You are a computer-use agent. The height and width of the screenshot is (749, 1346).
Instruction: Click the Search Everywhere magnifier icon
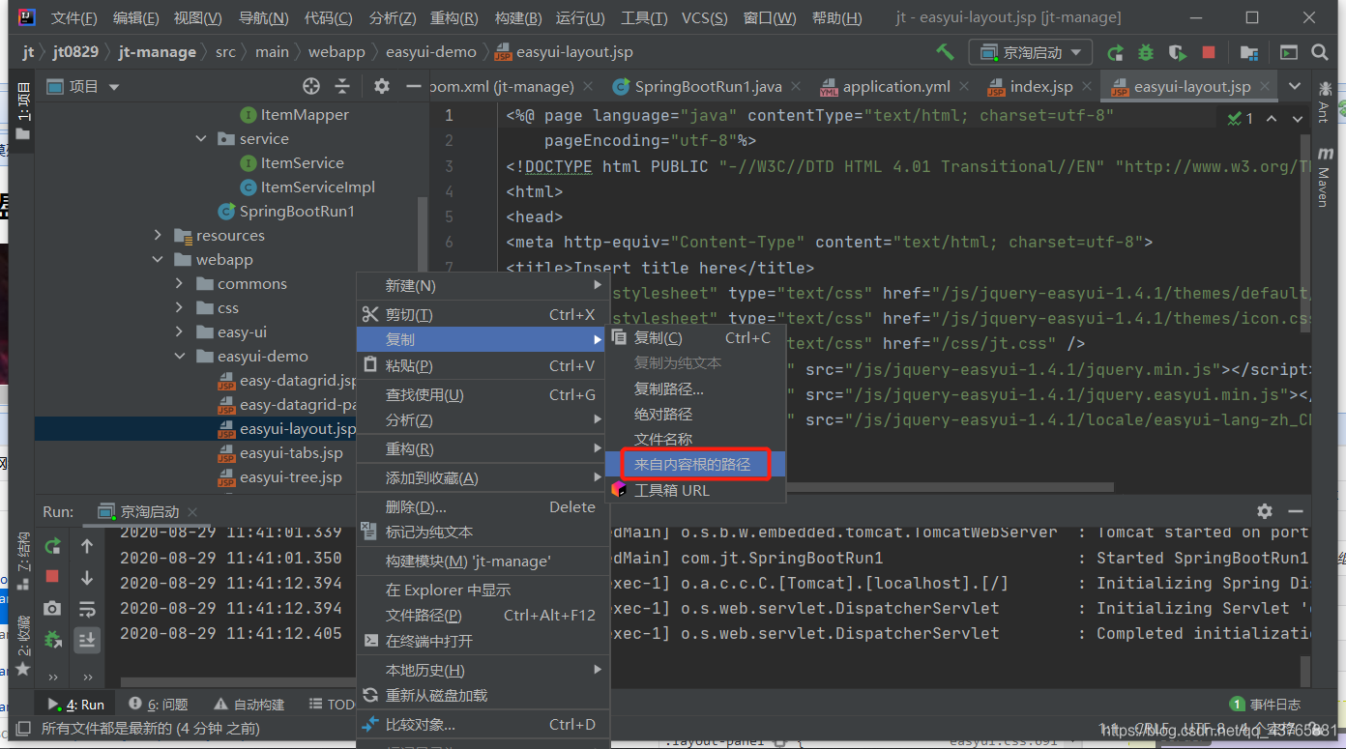1319,52
